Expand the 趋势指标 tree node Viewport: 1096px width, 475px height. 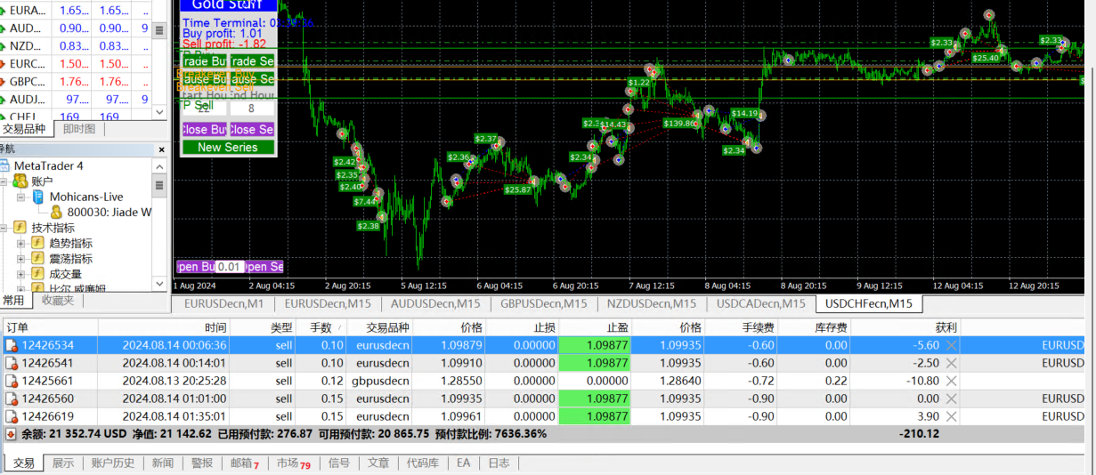tap(20, 243)
